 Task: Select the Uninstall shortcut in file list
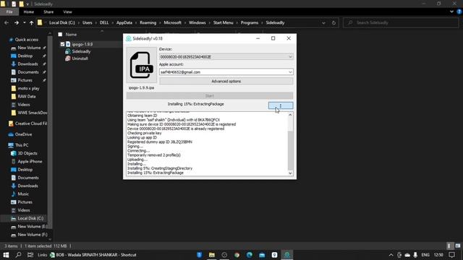pyautogui.click(x=80, y=58)
